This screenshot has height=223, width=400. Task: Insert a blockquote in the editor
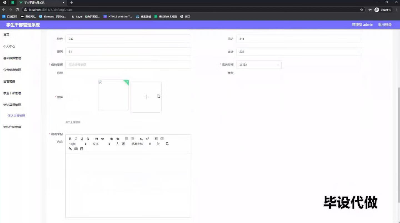(x=97, y=139)
